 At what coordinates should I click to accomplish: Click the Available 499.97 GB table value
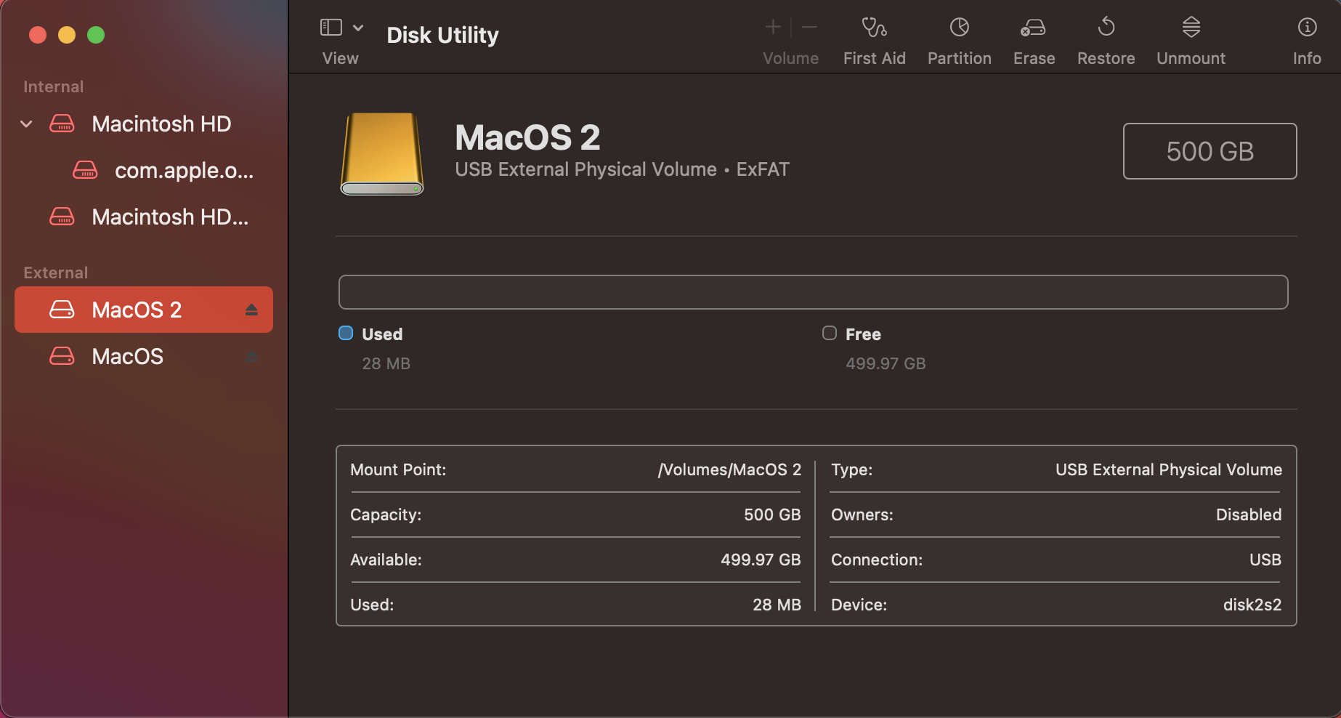coord(761,560)
